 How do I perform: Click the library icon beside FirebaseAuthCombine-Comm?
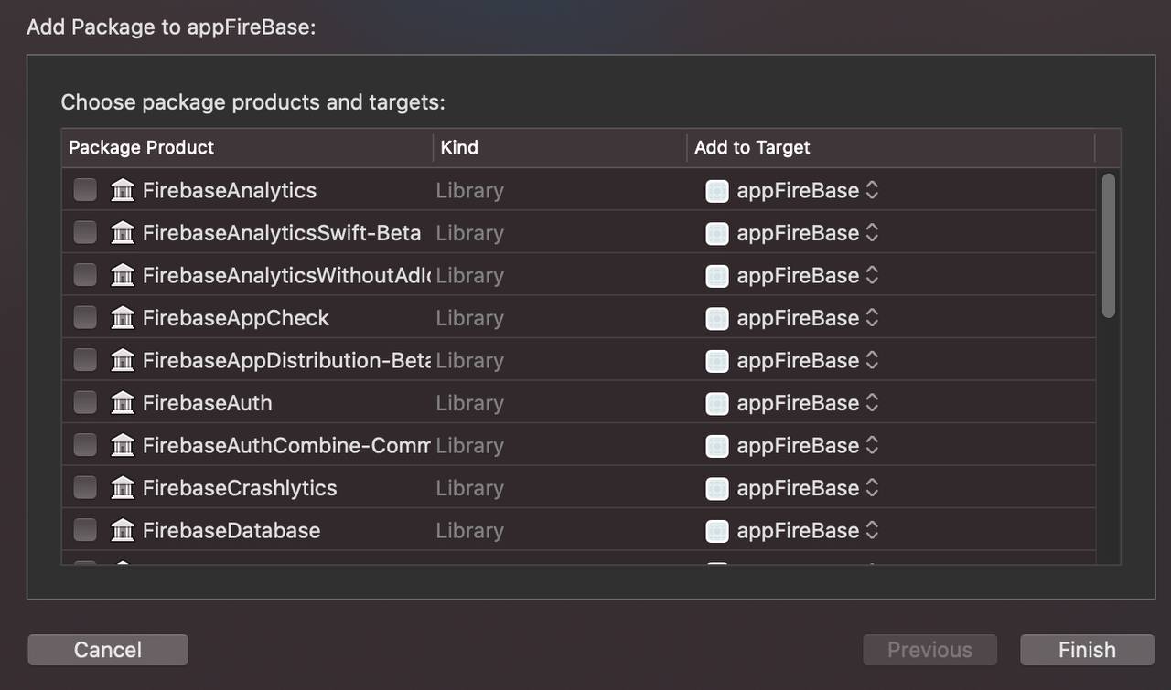pos(123,445)
